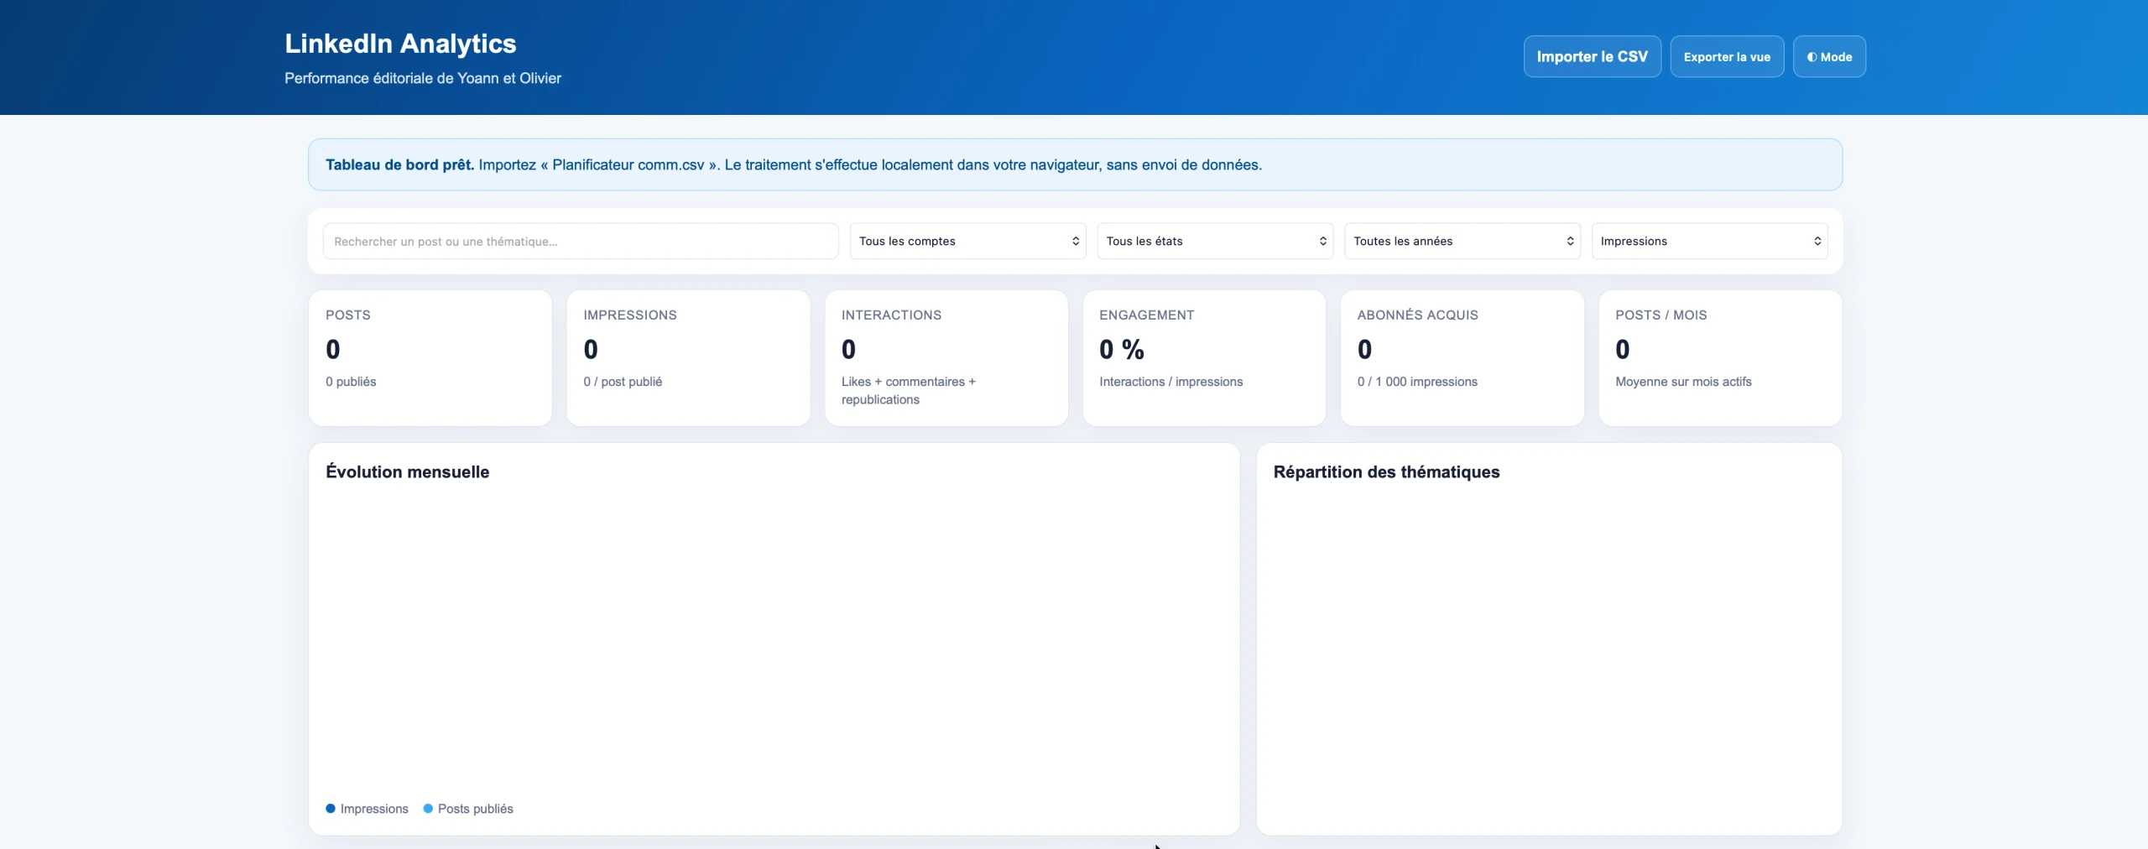Click the '0 / post publié' text
This screenshot has width=2148, height=849.
pyautogui.click(x=623, y=382)
